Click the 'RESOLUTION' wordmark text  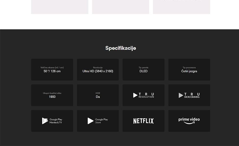click(x=146, y=97)
